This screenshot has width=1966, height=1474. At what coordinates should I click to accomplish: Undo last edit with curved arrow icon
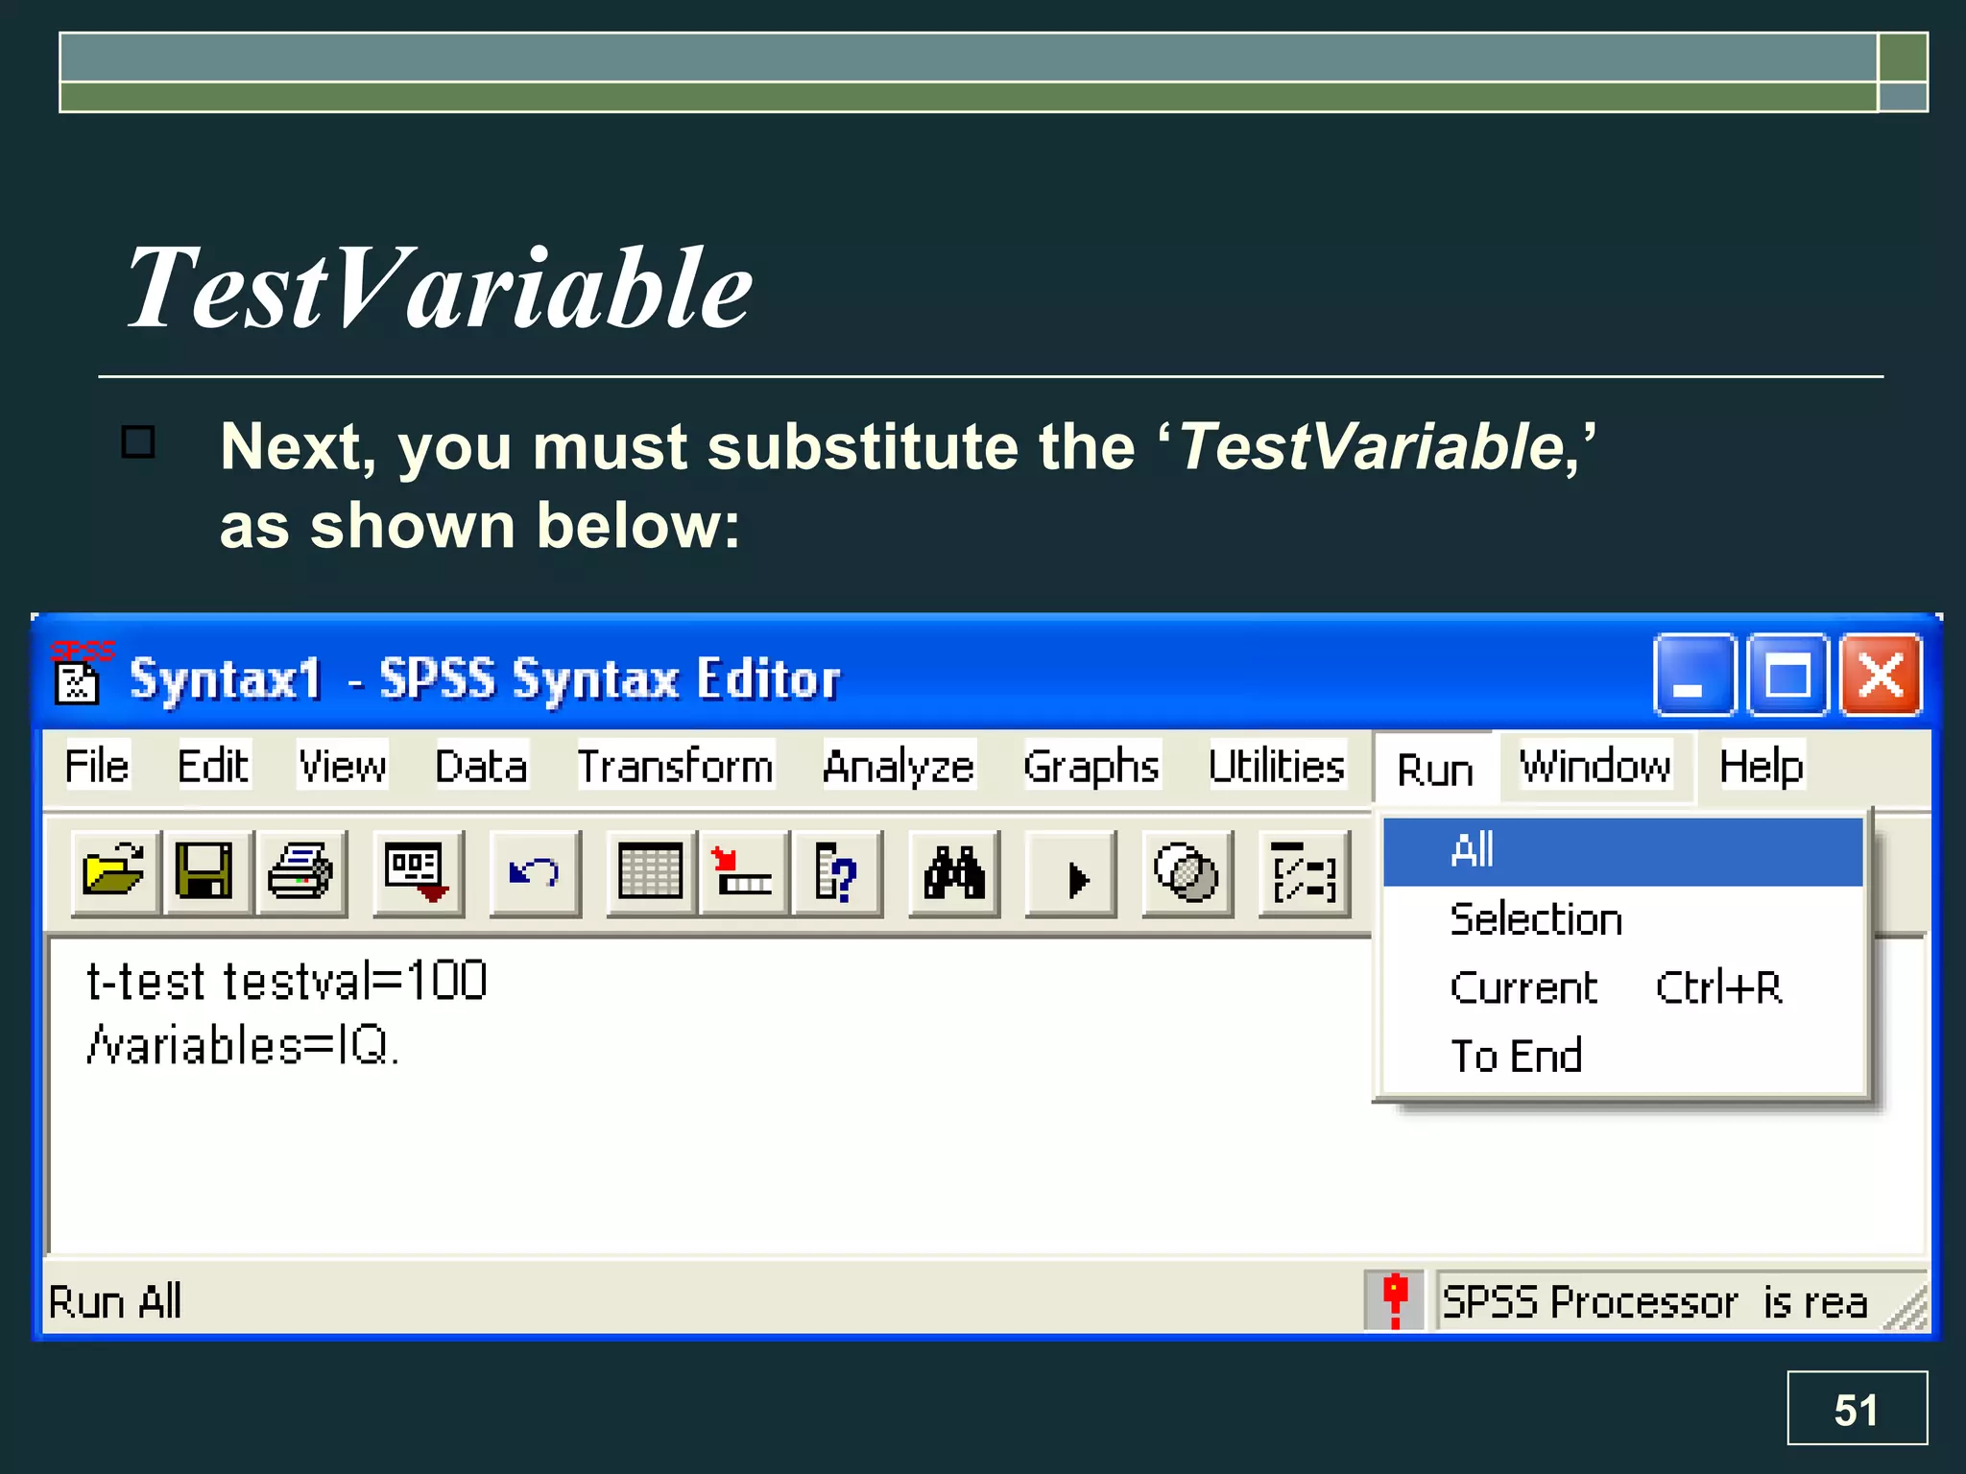(534, 873)
